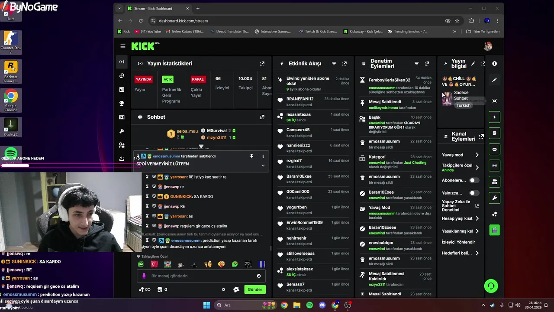Screen dimensions: 554x312
Task: Expand the Hesap yaşı kısıt option
Action: [x=477, y=219]
